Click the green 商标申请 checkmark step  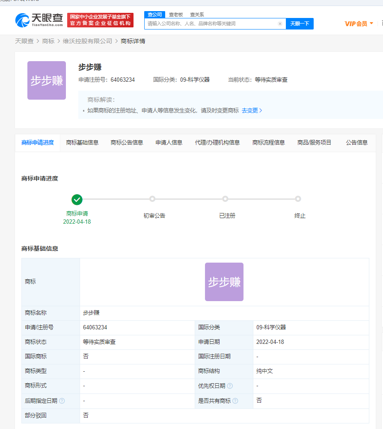point(77,199)
